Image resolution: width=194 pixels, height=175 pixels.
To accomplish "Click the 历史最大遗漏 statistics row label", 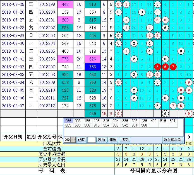I will pyautogui.click(x=52, y=159).
